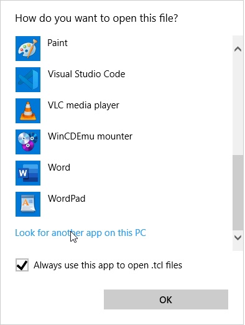245x325 pixels.
Task: Confirm selection with the OK button
Action: coord(166,299)
